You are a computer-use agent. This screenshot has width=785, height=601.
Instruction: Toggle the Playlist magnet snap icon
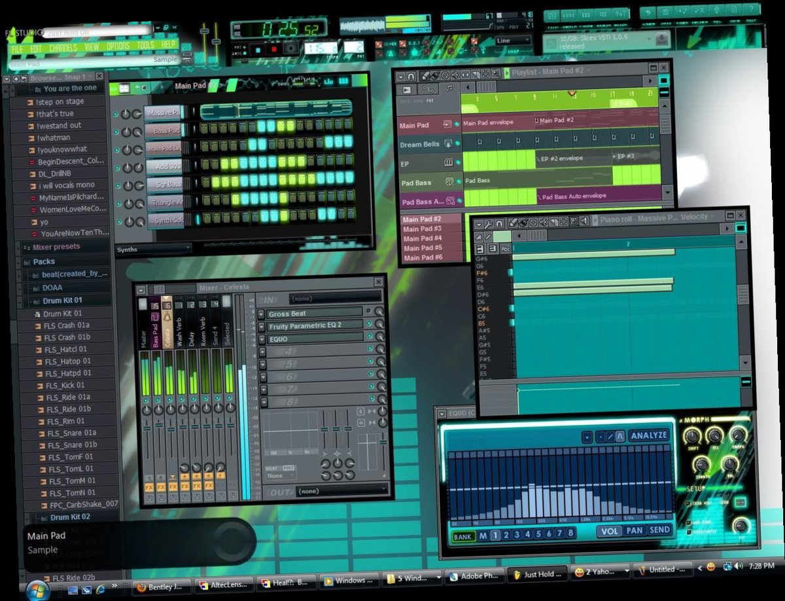tap(411, 77)
